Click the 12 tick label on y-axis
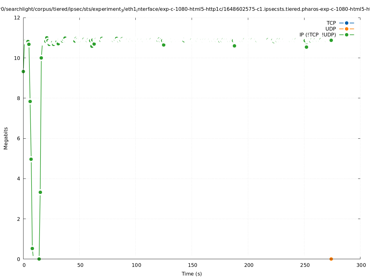This screenshot has width=370, height=278. [x=17, y=18]
